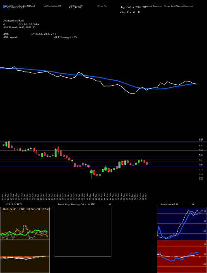Click the 8.87 price axis label
Screen dimensions: 207x273
(201, 140)
